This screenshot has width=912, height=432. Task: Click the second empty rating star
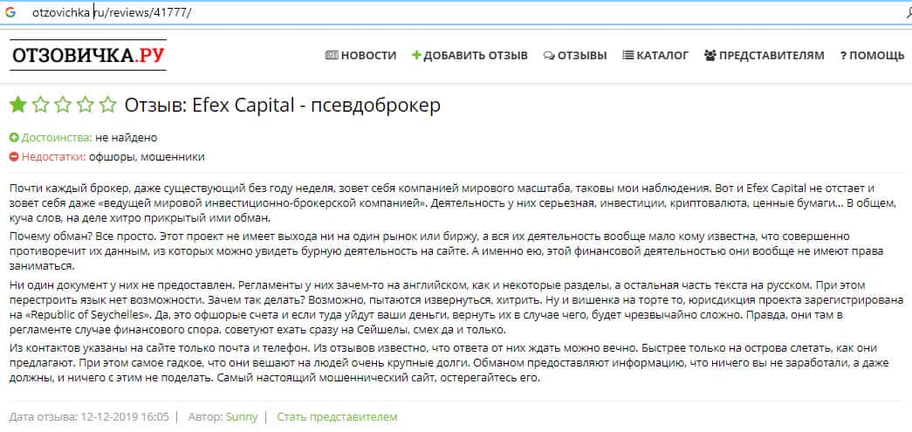coord(41,105)
